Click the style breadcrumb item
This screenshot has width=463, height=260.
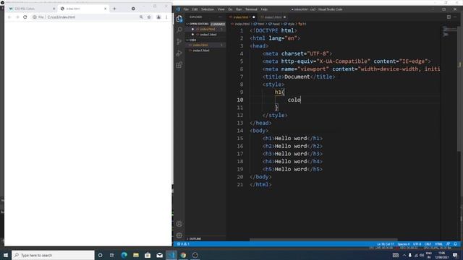(289, 24)
